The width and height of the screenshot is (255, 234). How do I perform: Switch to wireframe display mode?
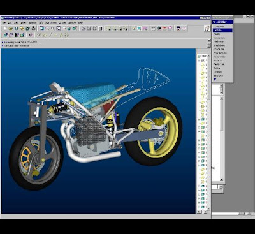84,28
